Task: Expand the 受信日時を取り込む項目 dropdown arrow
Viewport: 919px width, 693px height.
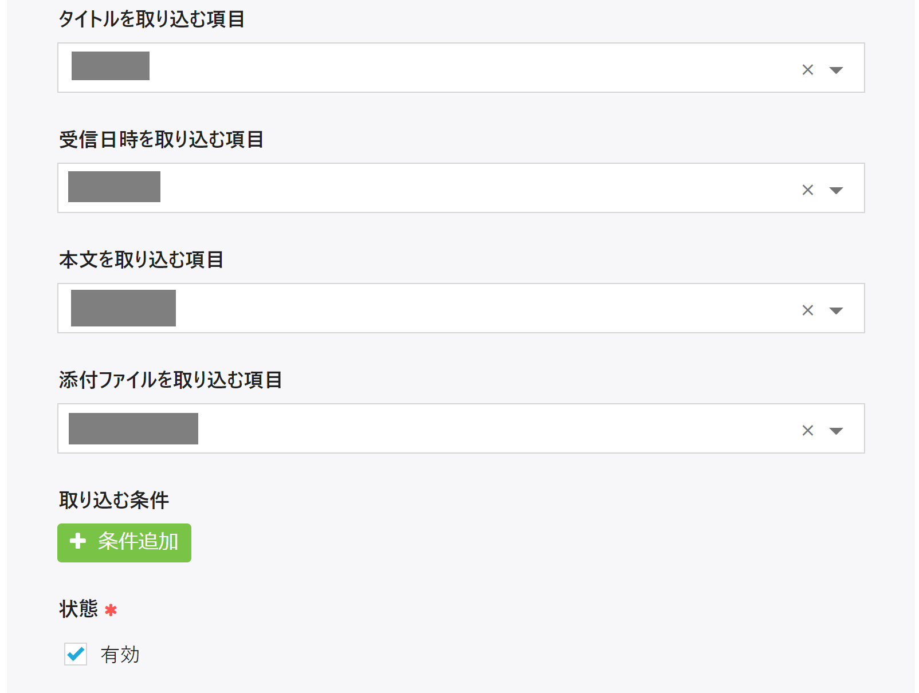Action: click(836, 190)
